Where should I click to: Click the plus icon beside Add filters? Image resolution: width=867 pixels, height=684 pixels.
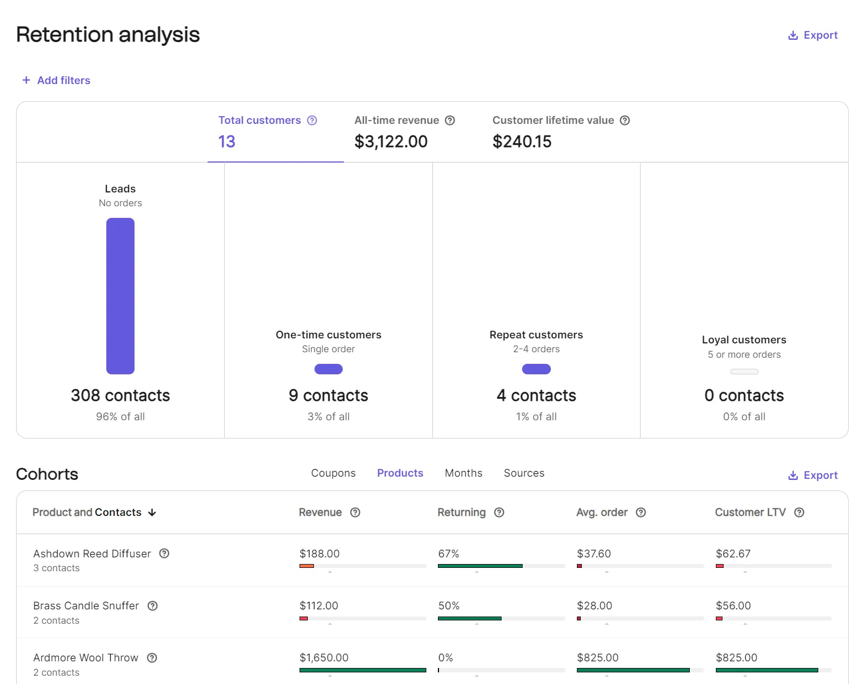click(26, 80)
